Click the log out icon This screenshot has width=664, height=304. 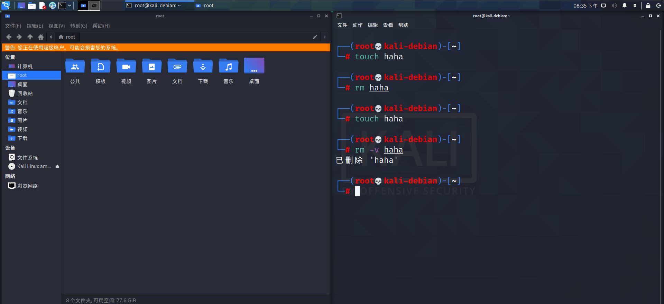coord(659,6)
